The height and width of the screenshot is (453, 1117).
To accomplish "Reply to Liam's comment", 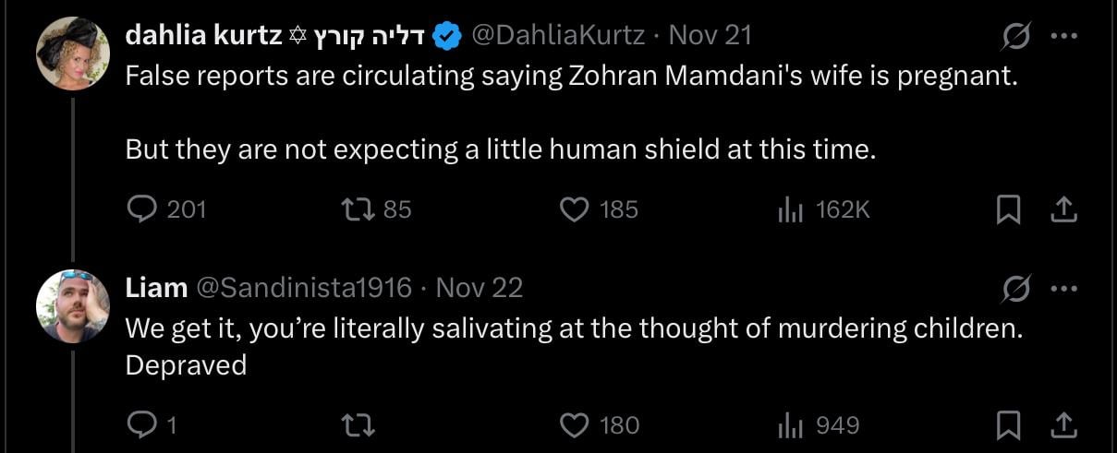I will coord(141,425).
